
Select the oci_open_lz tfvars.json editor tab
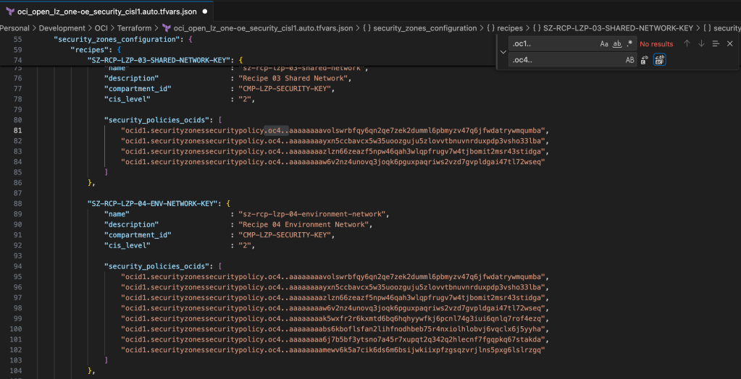pyautogui.click(x=106, y=12)
